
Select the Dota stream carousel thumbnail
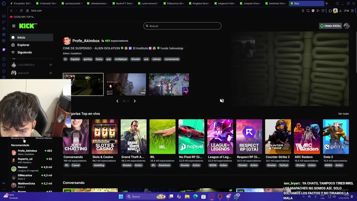click(169, 84)
